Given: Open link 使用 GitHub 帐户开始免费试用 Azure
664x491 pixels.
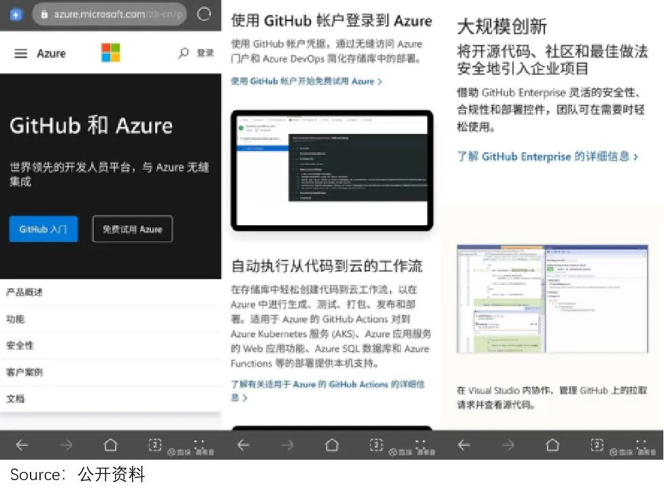Looking at the screenshot, I should (306, 82).
